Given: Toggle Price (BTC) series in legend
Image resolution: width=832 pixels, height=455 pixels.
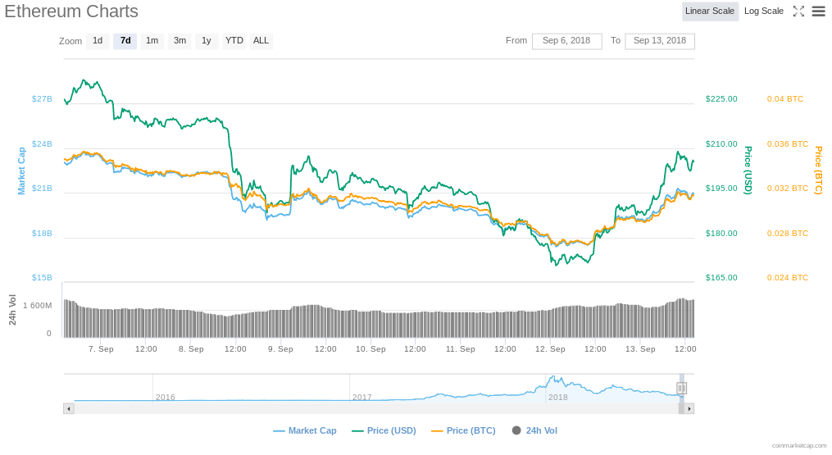Looking at the screenshot, I should point(464,430).
